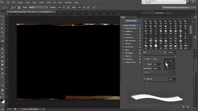Enable Scattering checkbox
The height and width of the screenshot is (111, 198).
click(x=123, y=31)
